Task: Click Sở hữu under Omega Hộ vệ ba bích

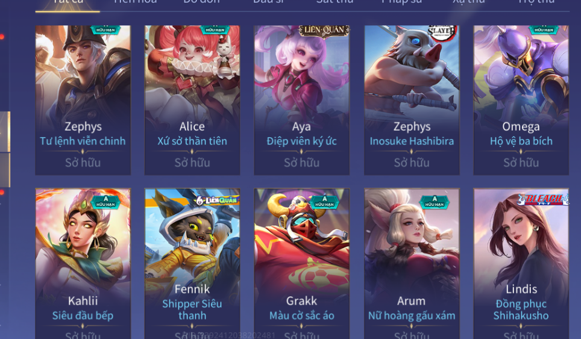Action: point(521,163)
